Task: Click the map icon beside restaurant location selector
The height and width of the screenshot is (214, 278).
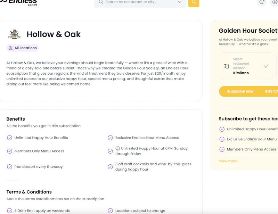Action: [x=226, y=66]
